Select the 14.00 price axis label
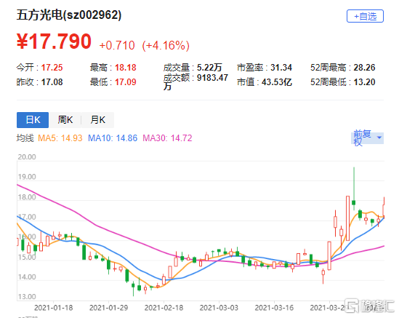399x318 pixels. (27, 277)
